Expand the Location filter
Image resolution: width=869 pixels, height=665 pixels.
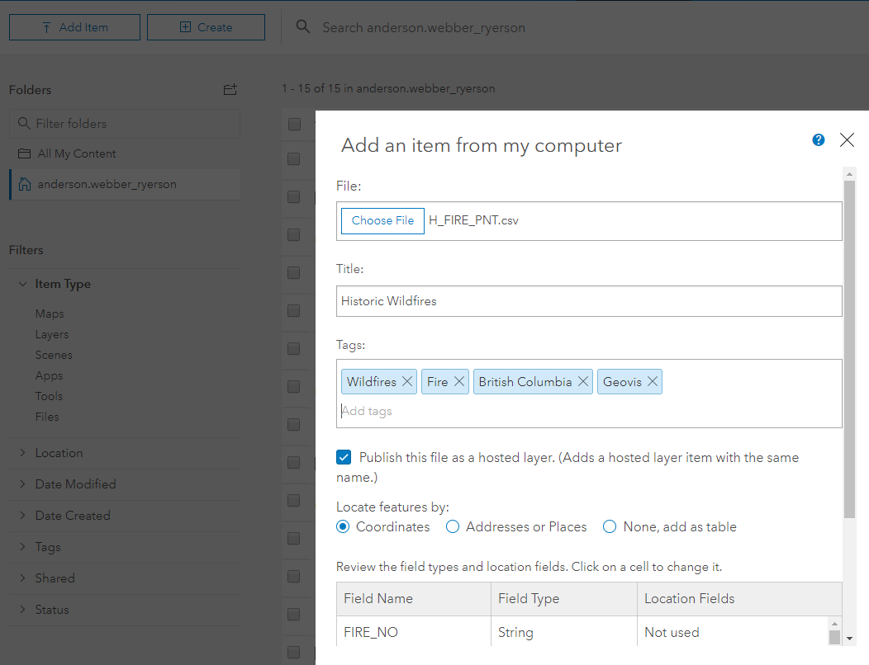(23, 453)
